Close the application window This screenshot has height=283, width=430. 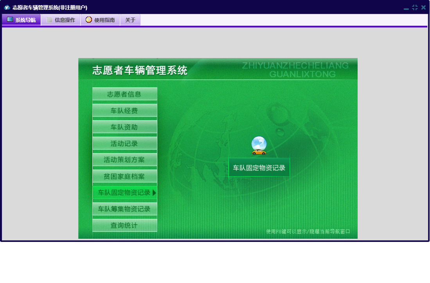[424, 8]
